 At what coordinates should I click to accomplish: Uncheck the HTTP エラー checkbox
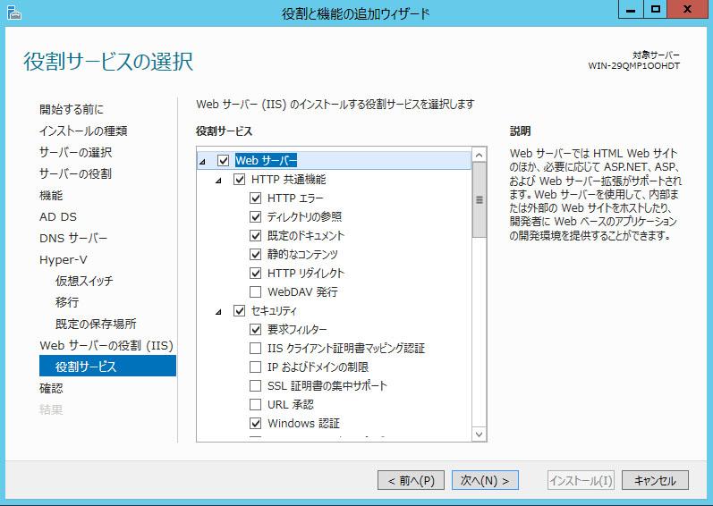(x=256, y=198)
